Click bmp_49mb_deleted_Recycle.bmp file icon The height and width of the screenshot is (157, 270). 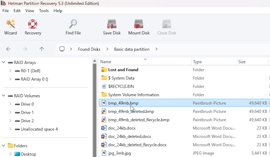point(104,120)
